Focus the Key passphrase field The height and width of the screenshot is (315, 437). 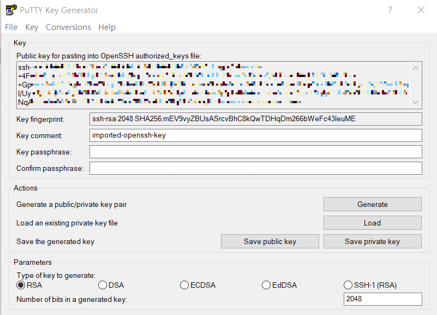[255, 152]
